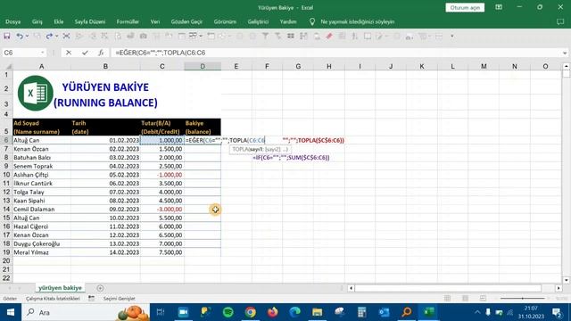Add a new sheet with plus icon
Viewport: 571px width, 321px height.
coord(100,288)
